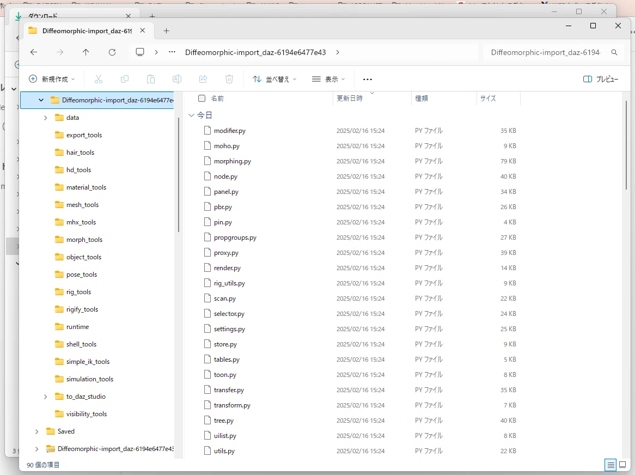This screenshot has width=635, height=475.
Task: Open the morph_tools folder in tree
Action: (84, 239)
